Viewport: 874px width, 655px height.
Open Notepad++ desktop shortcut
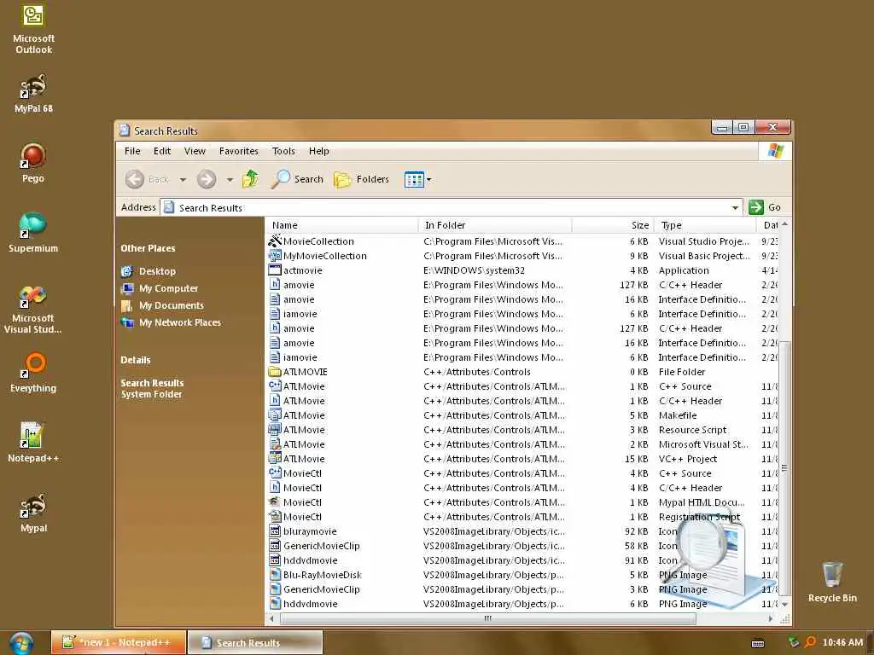coord(33,443)
